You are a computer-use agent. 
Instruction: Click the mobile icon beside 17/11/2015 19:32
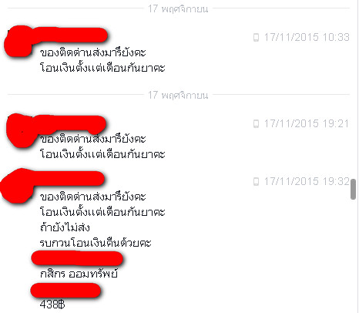coord(256,181)
